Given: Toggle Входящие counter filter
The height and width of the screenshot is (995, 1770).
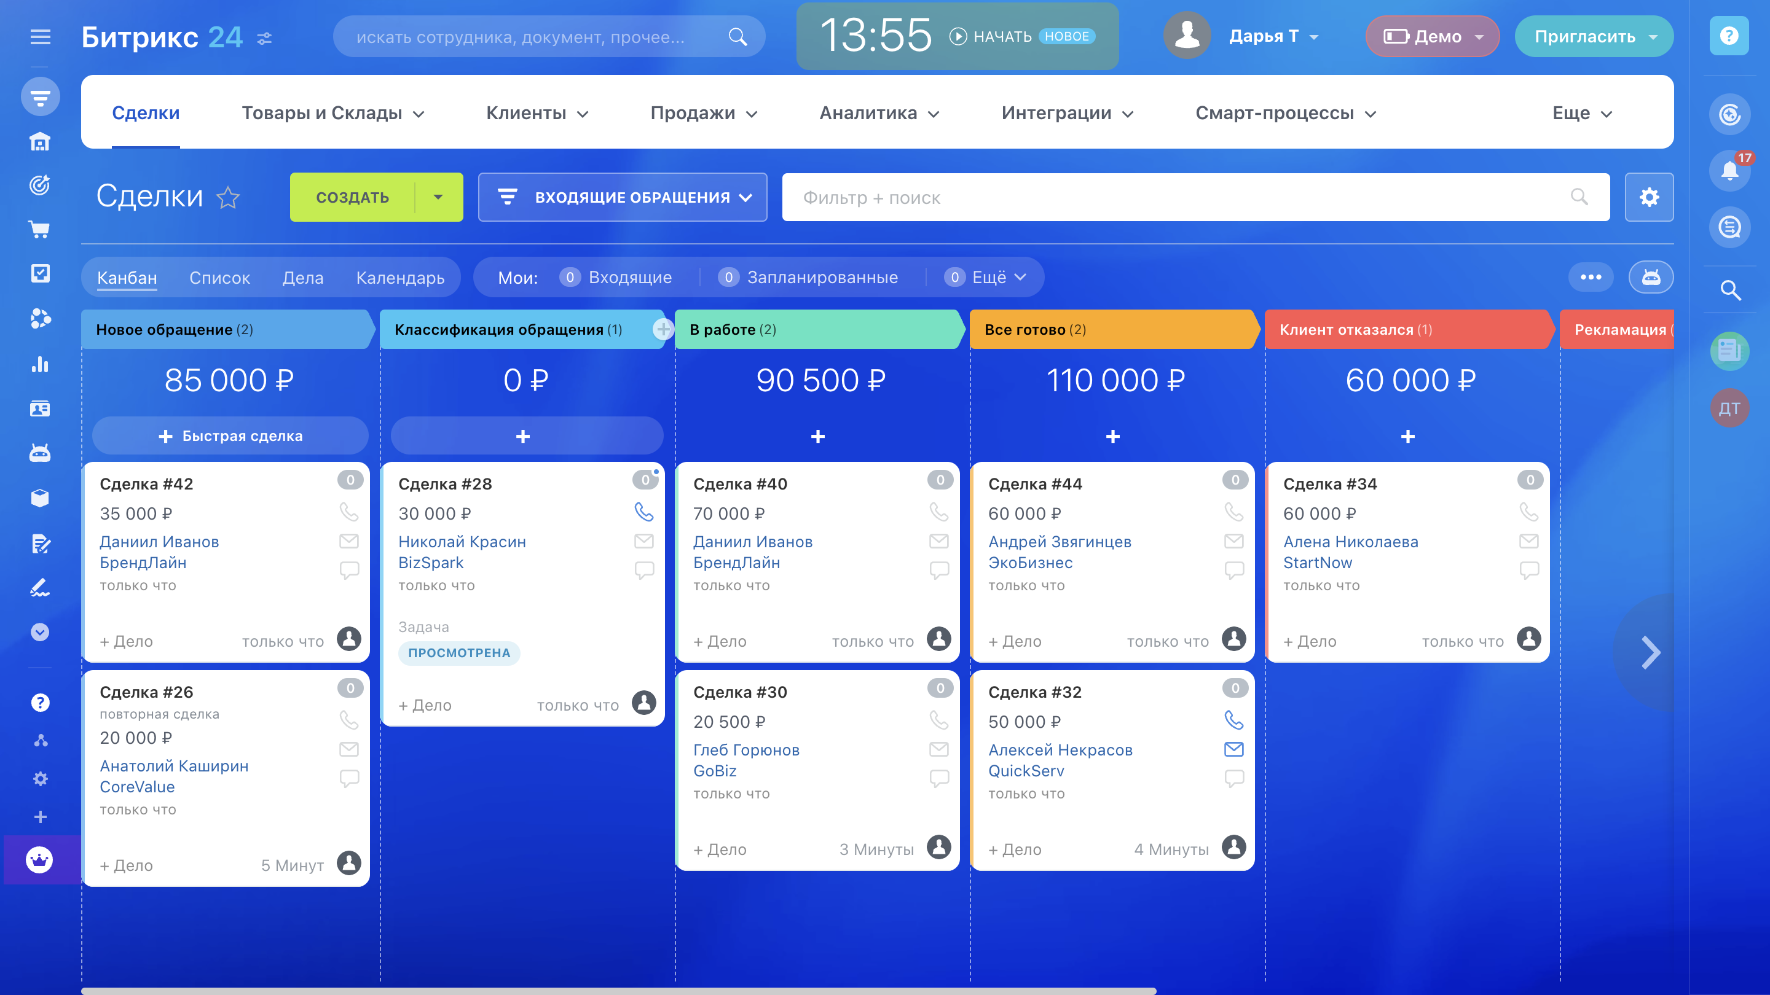Looking at the screenshot, I should pyautogui.click(x=616, y=278).
